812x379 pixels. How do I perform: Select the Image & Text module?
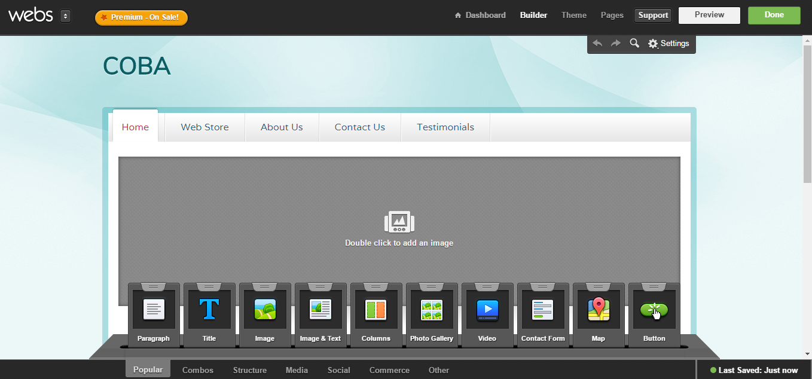[320, 310]
